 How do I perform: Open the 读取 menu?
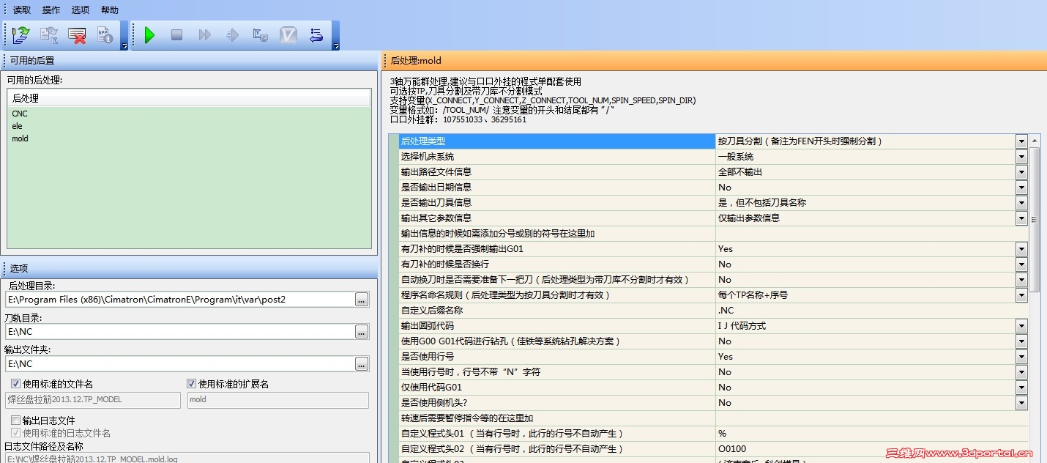[x=22, y=10]
